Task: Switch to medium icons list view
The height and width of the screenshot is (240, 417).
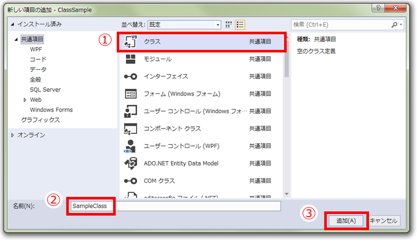Action: point(240,24)
